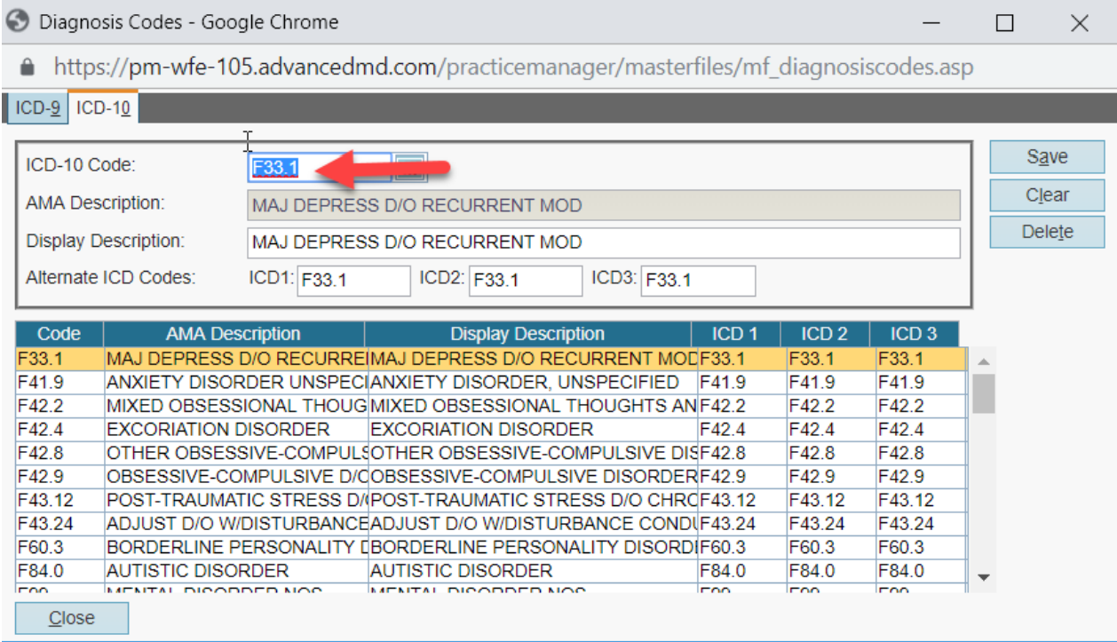Screen dimensions: 1117x642
Task: Click the scrollbar thumb in codes table
Action: click(x=983, y=393)
